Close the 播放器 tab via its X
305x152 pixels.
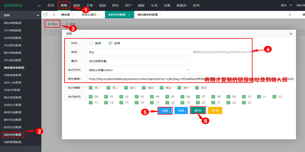point(73,15)
